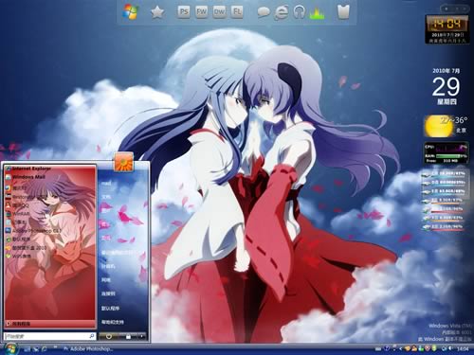Image resolution: width=474 pixels, height=355 pixels.
Task: Launch Adobe Photoshop CS entry in Start menu
Action: [x=33, y=231]
